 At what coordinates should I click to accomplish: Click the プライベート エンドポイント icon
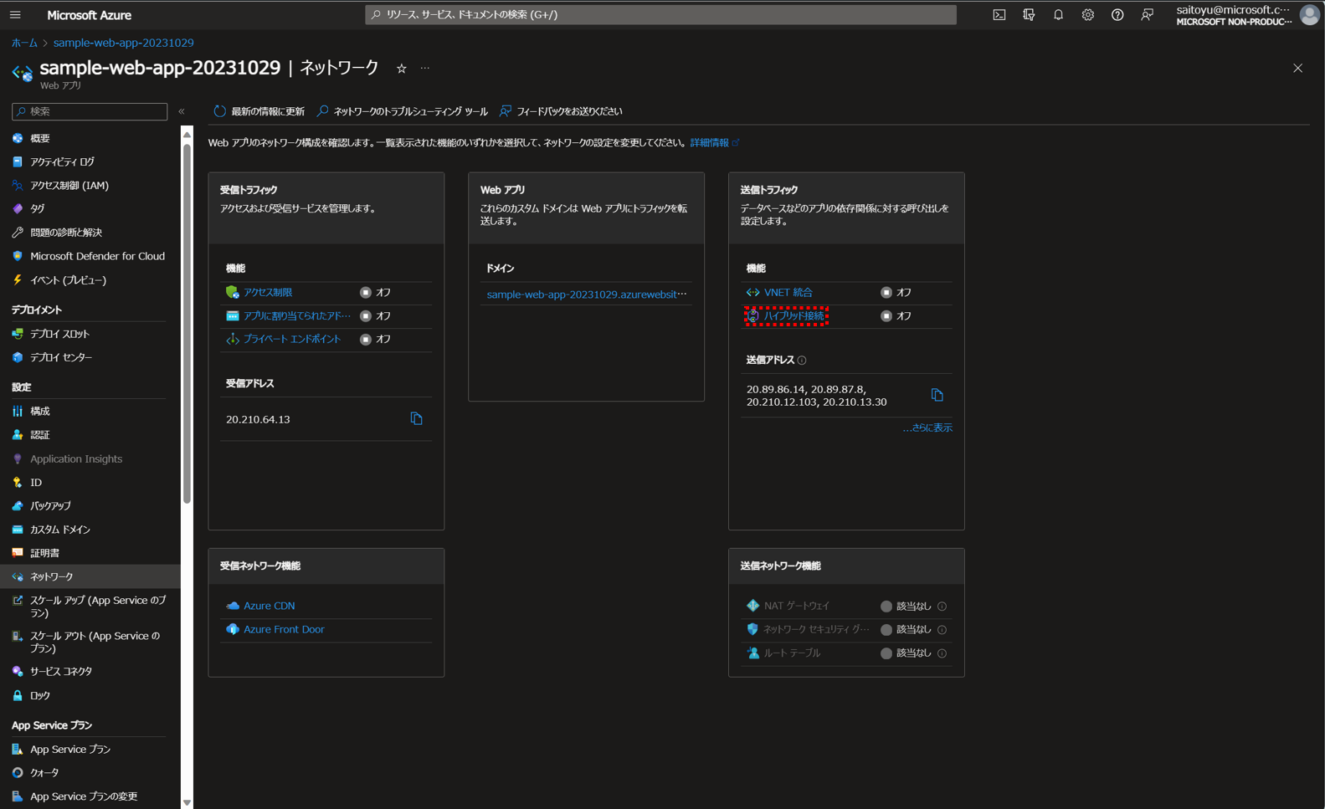click(232, 339)
